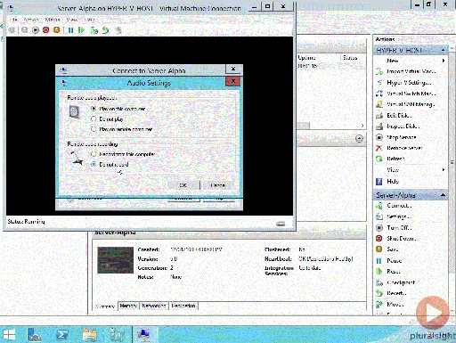Click red Shut Down icon in VM Connection toolbar
Screen dimensions: 456x343
click(45, 30)
